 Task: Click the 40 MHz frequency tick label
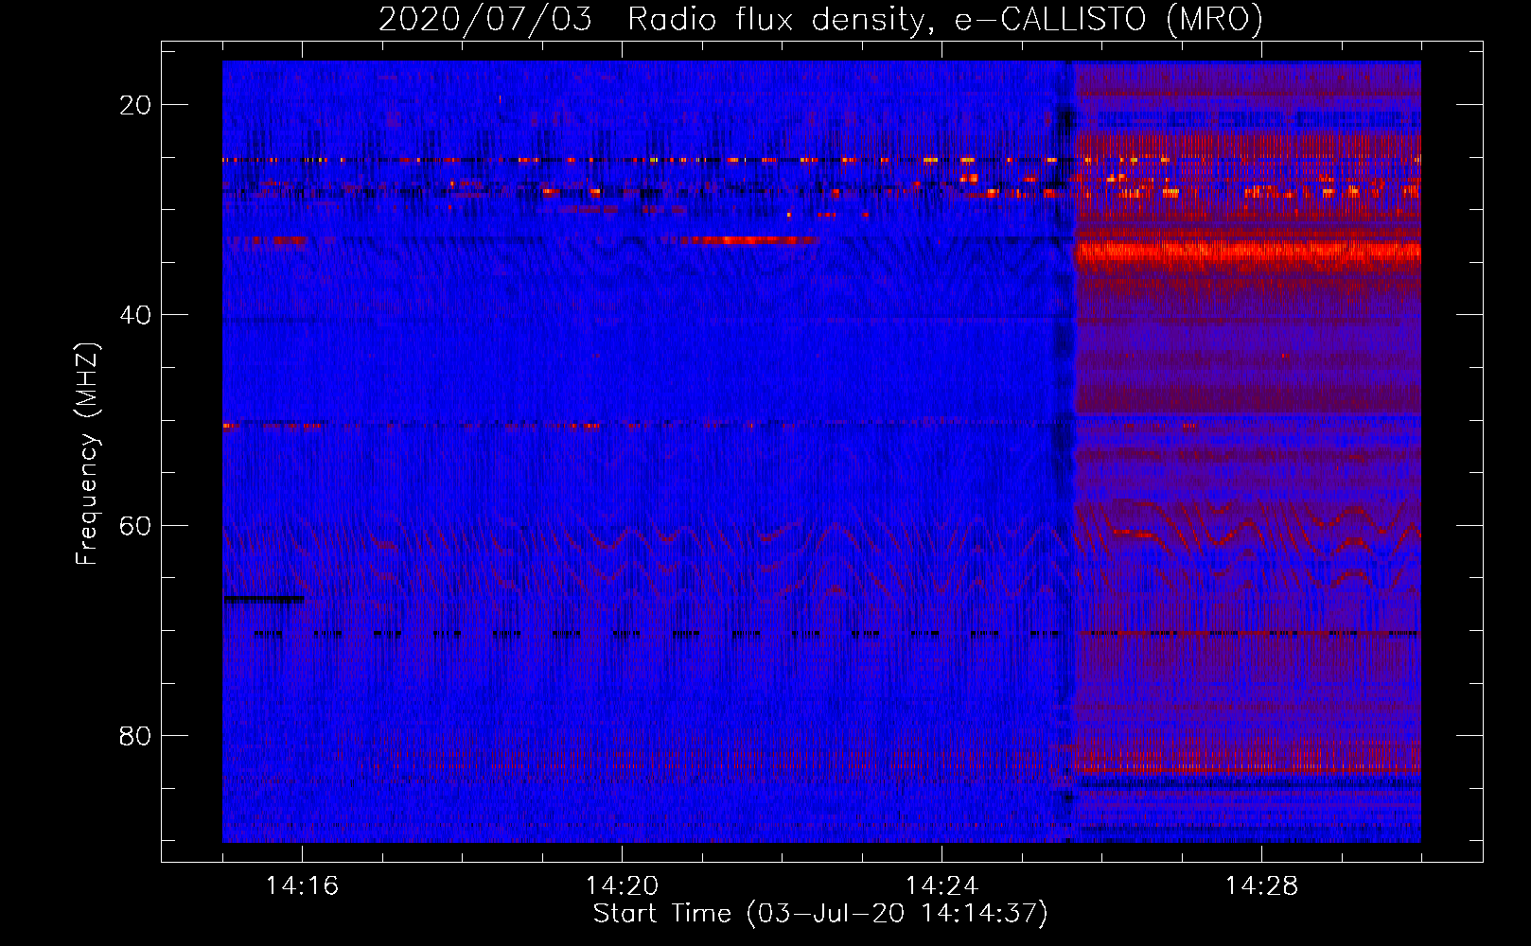coord(135,315)
